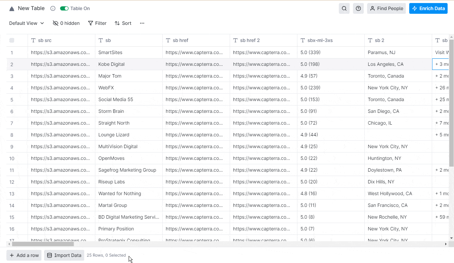
Task: Select the Chicago, IL cell
Action: pyautogui.click(x=398, y=123)
